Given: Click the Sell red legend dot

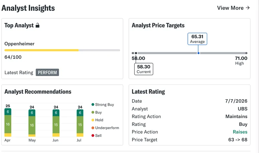Looking at the screenshot, I should 93,135.
